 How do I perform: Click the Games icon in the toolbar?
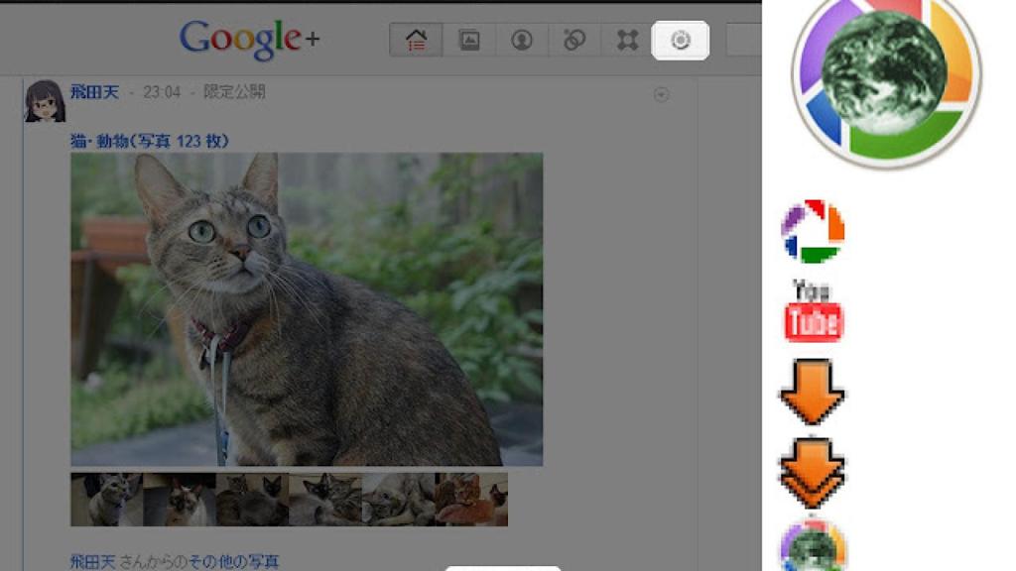coord(627,38)
